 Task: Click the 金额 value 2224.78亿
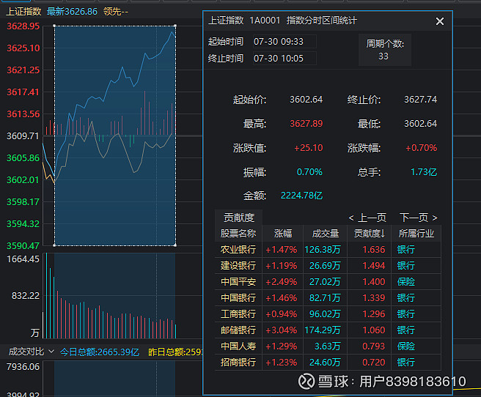pyautogui.click(x=301, y=196)
